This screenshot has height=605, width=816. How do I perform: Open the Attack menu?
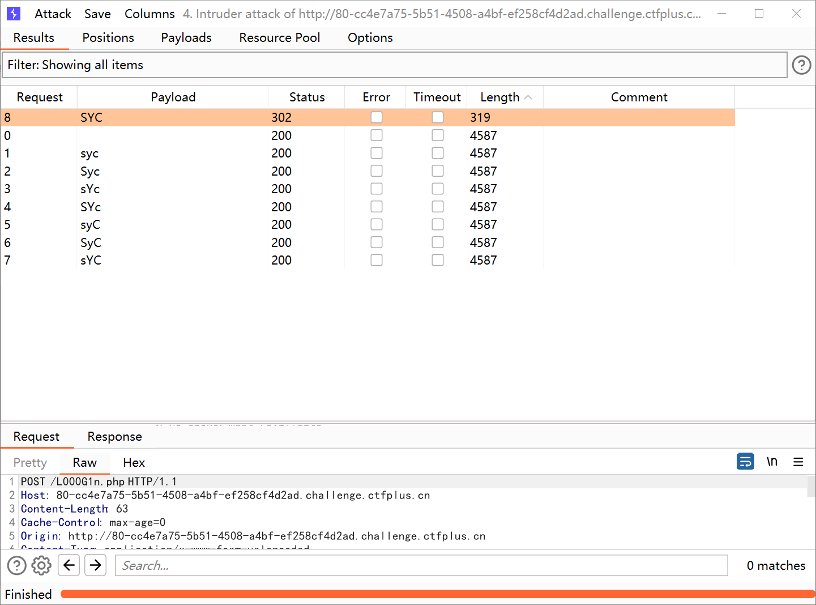tap(53, 14)
